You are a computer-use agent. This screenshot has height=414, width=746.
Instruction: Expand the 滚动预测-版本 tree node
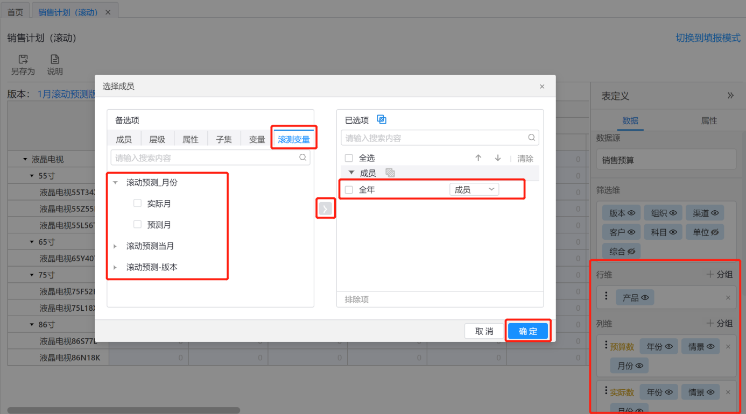tap(115, 267)
